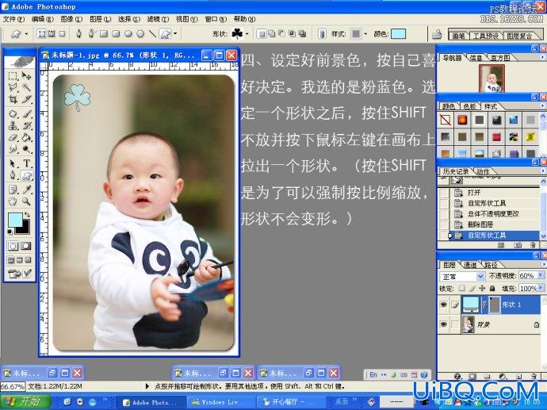Choose Ellipse shape in options bar
The image size is (547, 410).
tap(128, 33)
